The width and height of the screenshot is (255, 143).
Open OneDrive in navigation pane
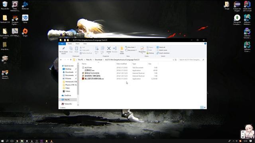[x=67, y=95]
